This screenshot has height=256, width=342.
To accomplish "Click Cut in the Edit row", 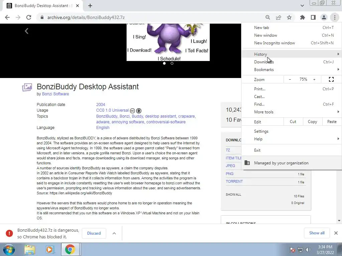I will [x=293, y=122].
